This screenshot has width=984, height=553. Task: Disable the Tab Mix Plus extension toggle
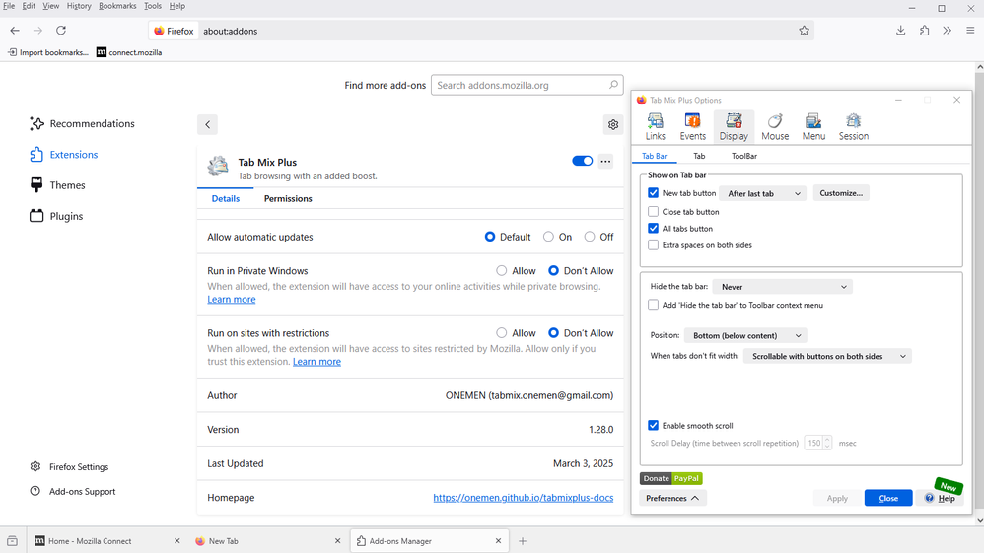[x=583, y=161]
